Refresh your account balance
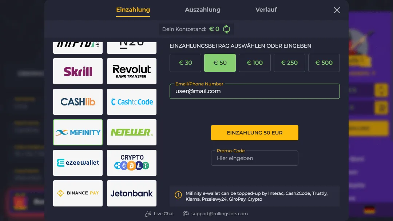This screenshot has height=221, width=393. [226, 29]
